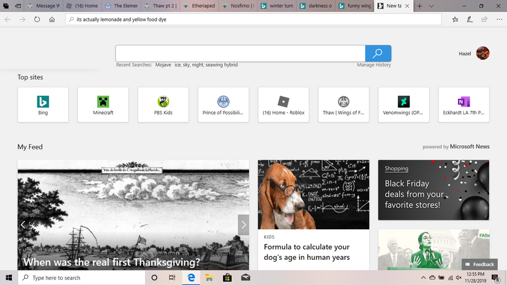Viewport: 507px width, 285px height.
Task: Open the PBS Kids top site tile
Action: tap(164, 105)
